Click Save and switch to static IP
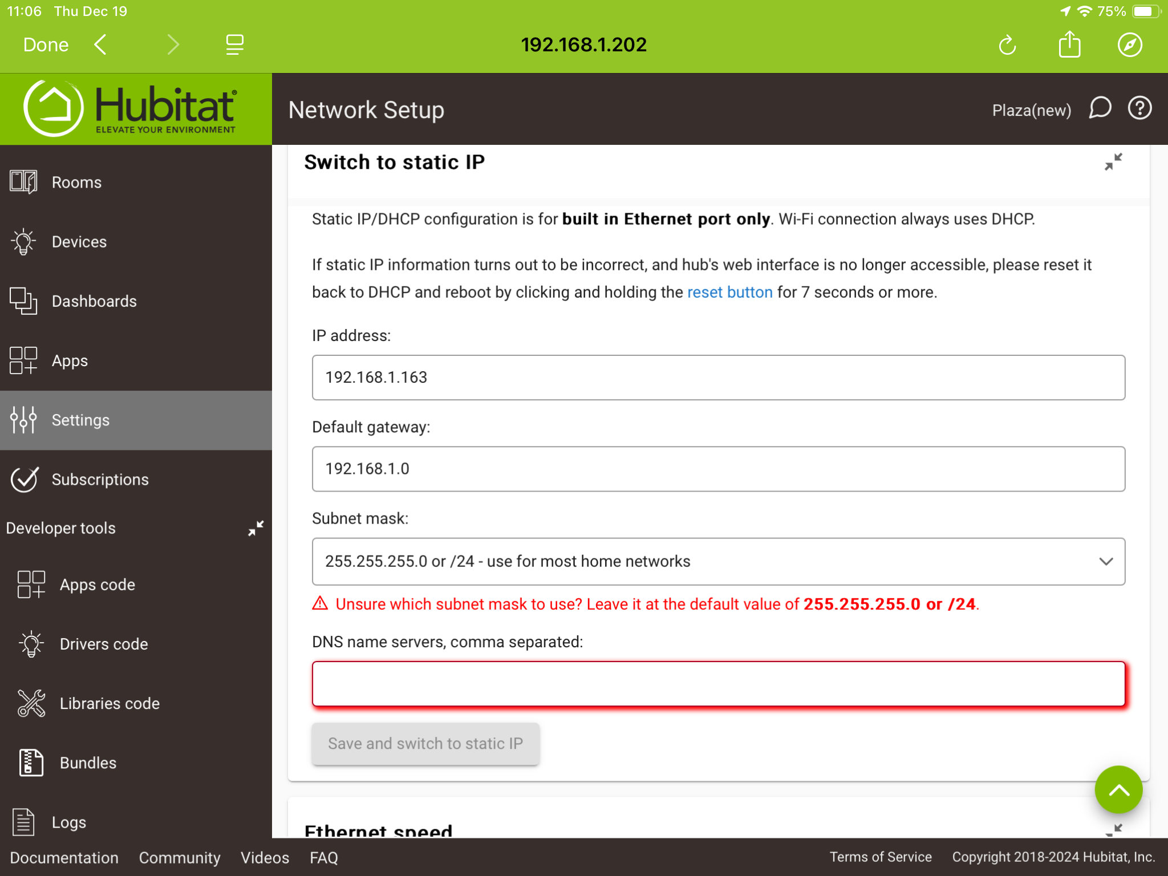 (425, 744)
